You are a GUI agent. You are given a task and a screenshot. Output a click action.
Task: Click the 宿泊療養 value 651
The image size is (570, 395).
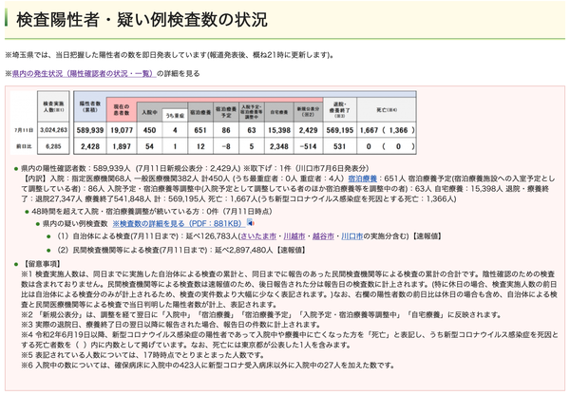(x=200, y=130)
